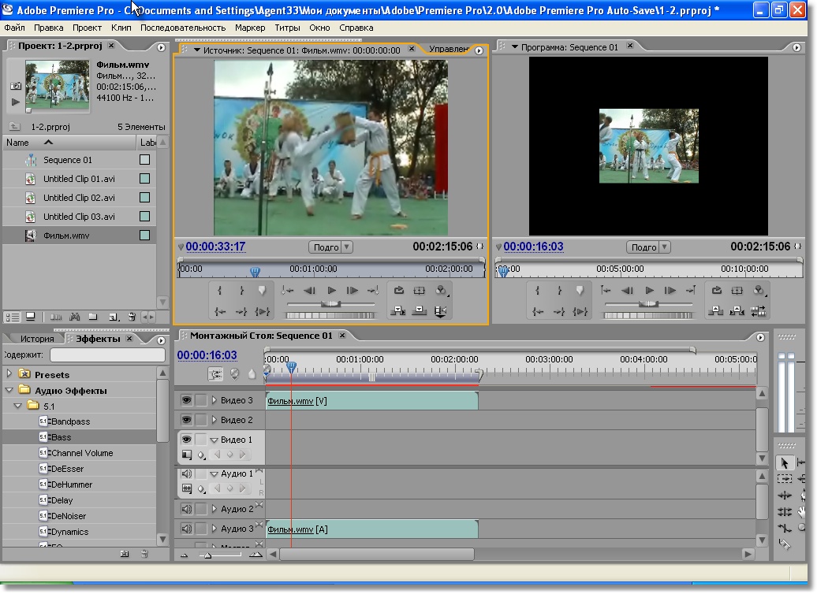Click New Custom Bin in Effects panel
This screenshot has width=817, height=594.
click(125, 554)
